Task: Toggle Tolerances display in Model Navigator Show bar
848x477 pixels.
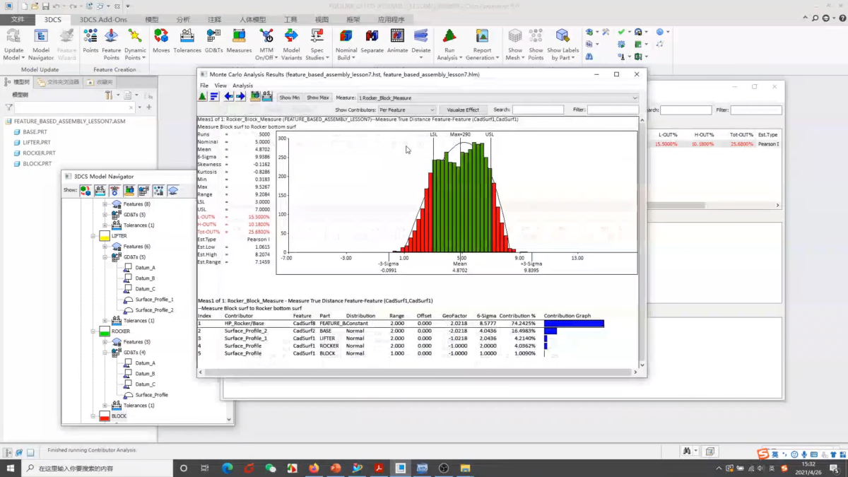Action: (100, 190)
